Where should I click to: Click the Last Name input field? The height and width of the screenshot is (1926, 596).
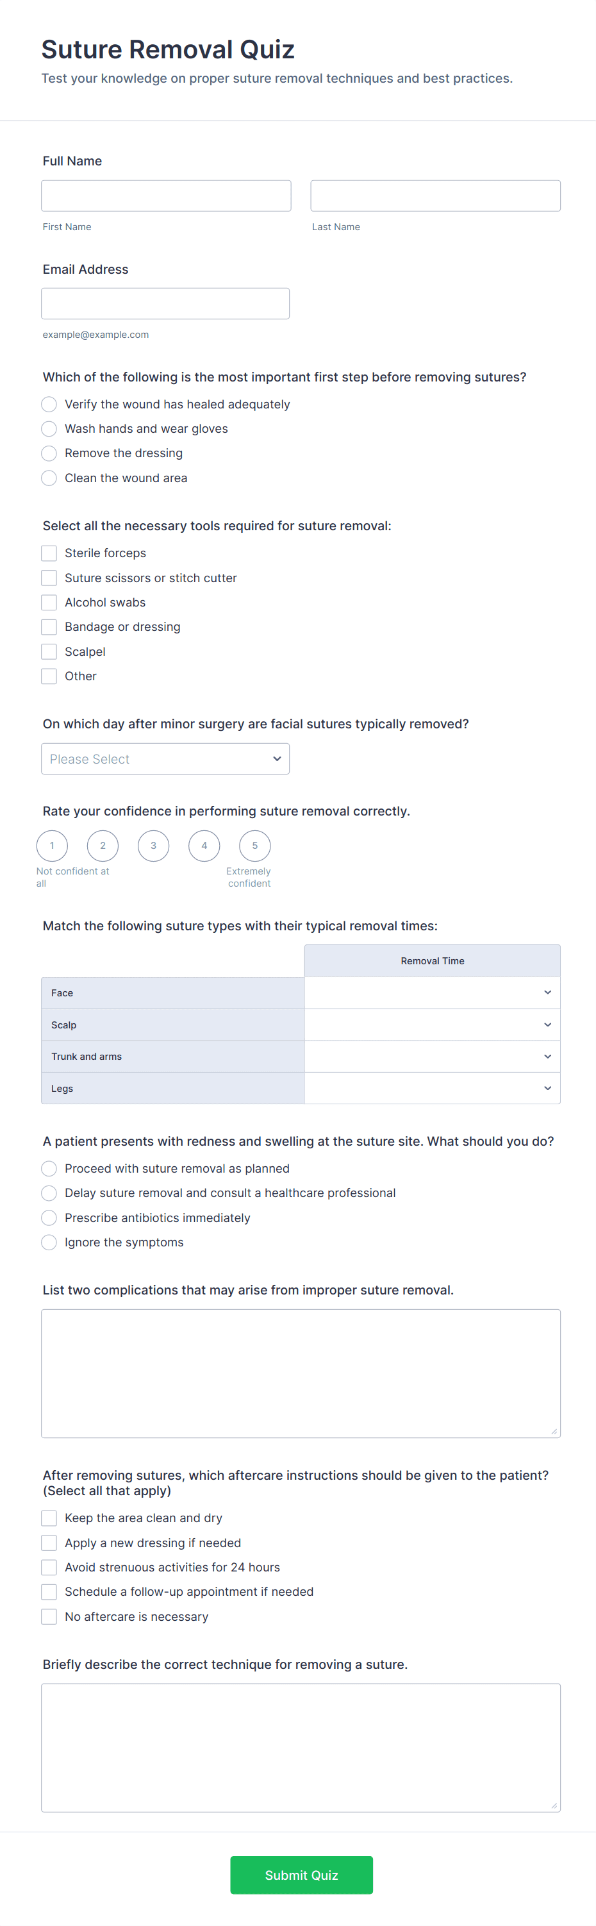click(435, 196)
